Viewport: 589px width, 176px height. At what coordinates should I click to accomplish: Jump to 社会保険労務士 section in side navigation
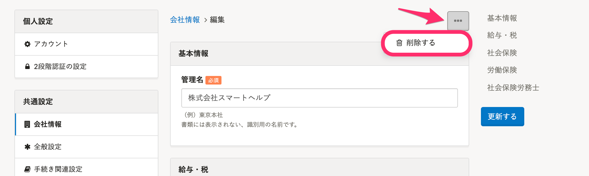(513, 88)
